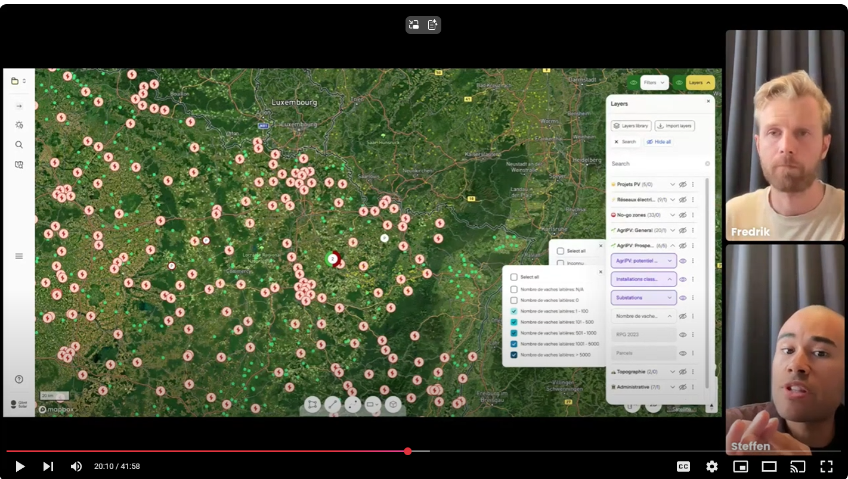Select the polygon drawing tool
The width and height of the screenshot is (848, 479).
tap(312, 405)
